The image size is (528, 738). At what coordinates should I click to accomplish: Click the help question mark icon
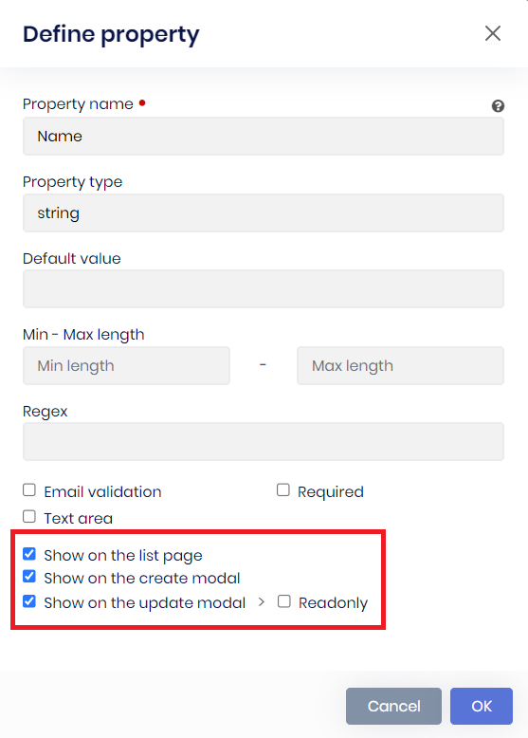[498, 106]
